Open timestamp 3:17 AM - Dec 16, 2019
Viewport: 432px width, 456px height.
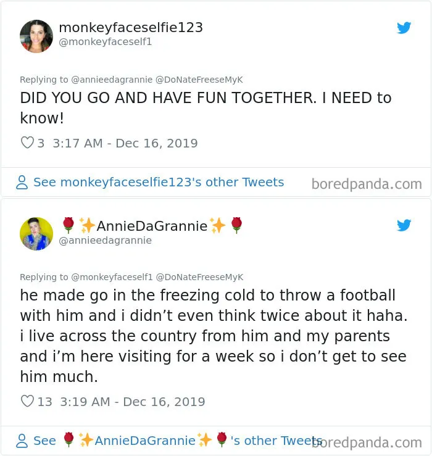tap(125, 143)
